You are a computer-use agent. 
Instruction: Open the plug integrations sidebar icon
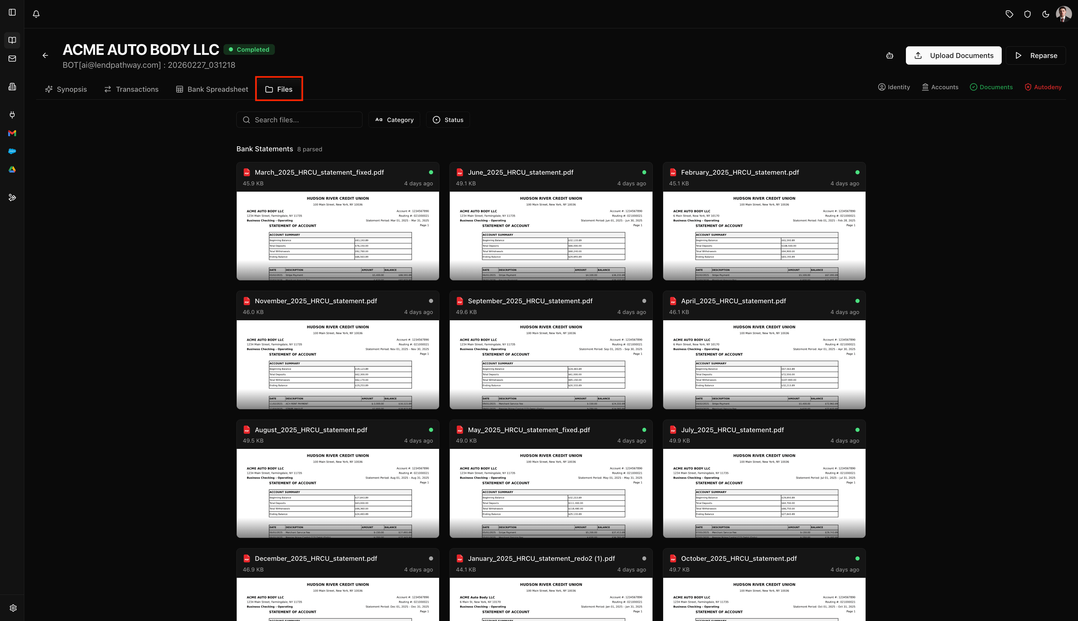[x=12, y=115]
